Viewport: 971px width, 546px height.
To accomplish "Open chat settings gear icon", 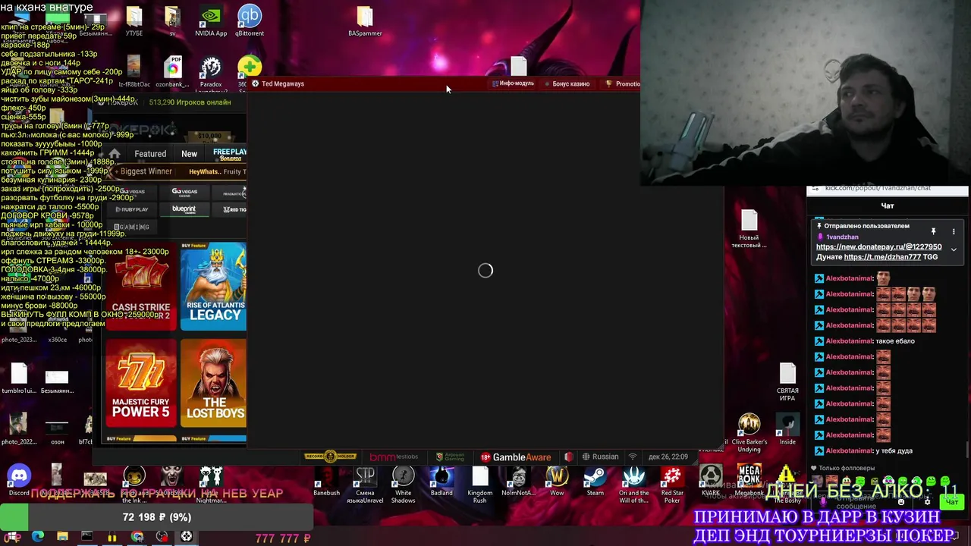I will 927,501.
